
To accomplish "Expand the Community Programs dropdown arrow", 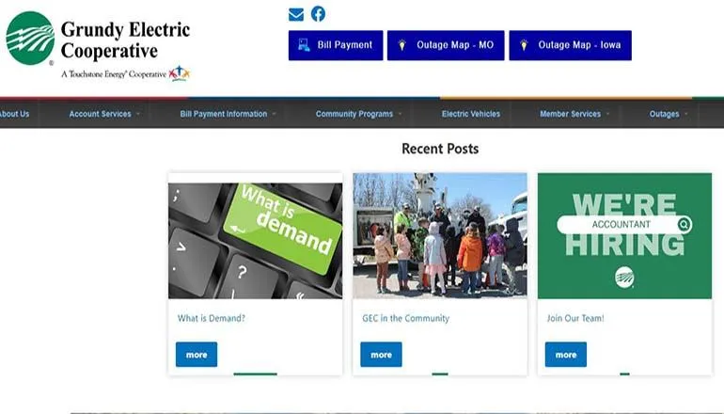I will (x=400, y=114).
